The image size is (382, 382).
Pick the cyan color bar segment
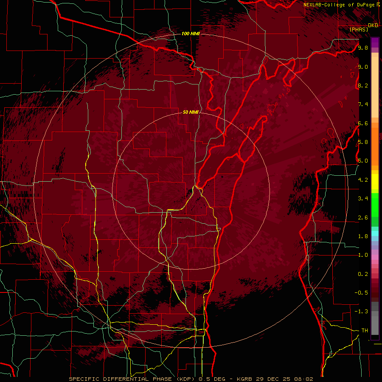(x=375, y=233)
